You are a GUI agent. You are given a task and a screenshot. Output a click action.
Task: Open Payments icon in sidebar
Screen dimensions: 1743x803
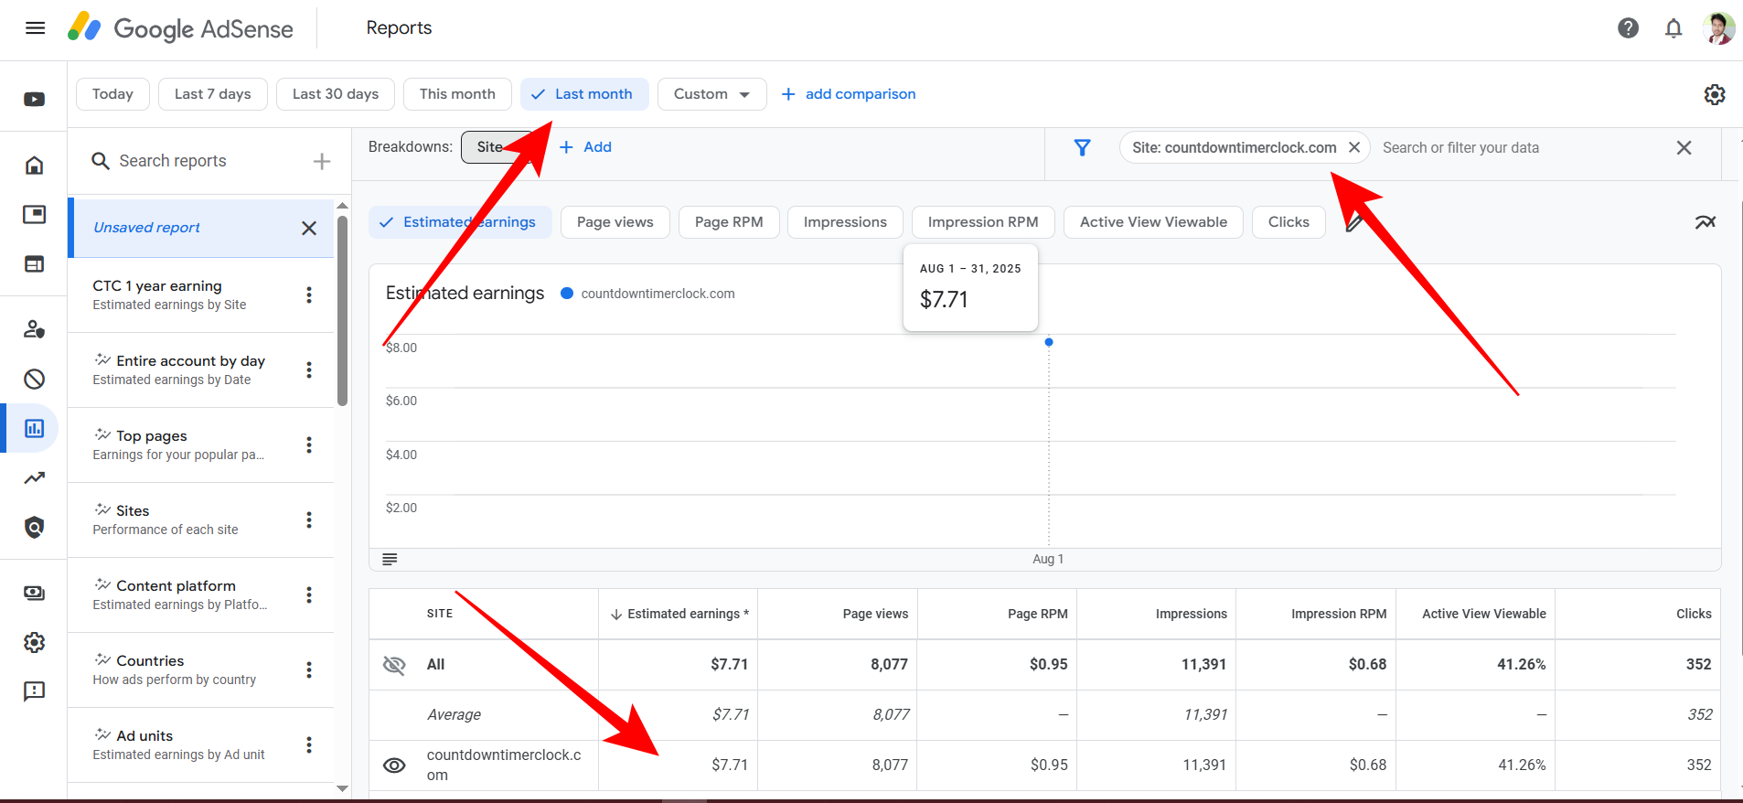(35, 593)
